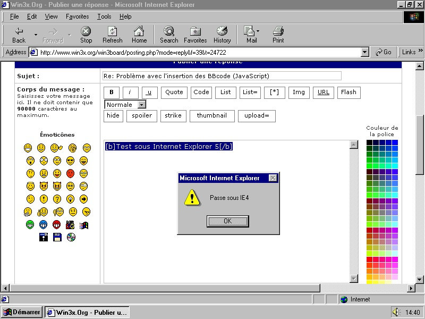Insert the red grinning emoticon

pos(57,224)
